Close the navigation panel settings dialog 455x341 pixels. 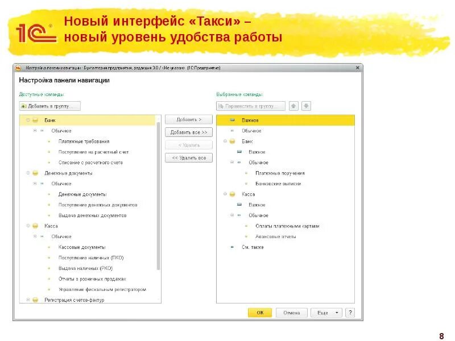[x=358, y=68]
